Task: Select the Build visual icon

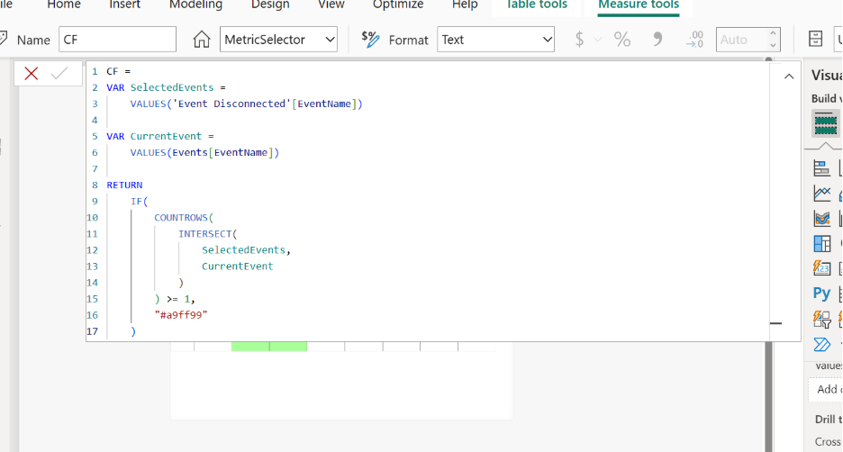Action: click(825, 123)
